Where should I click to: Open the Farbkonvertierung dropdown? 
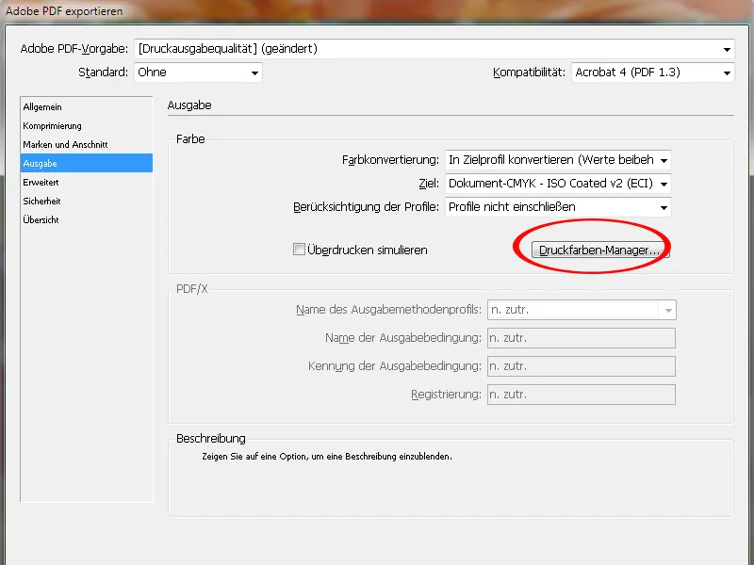(664, 159)
